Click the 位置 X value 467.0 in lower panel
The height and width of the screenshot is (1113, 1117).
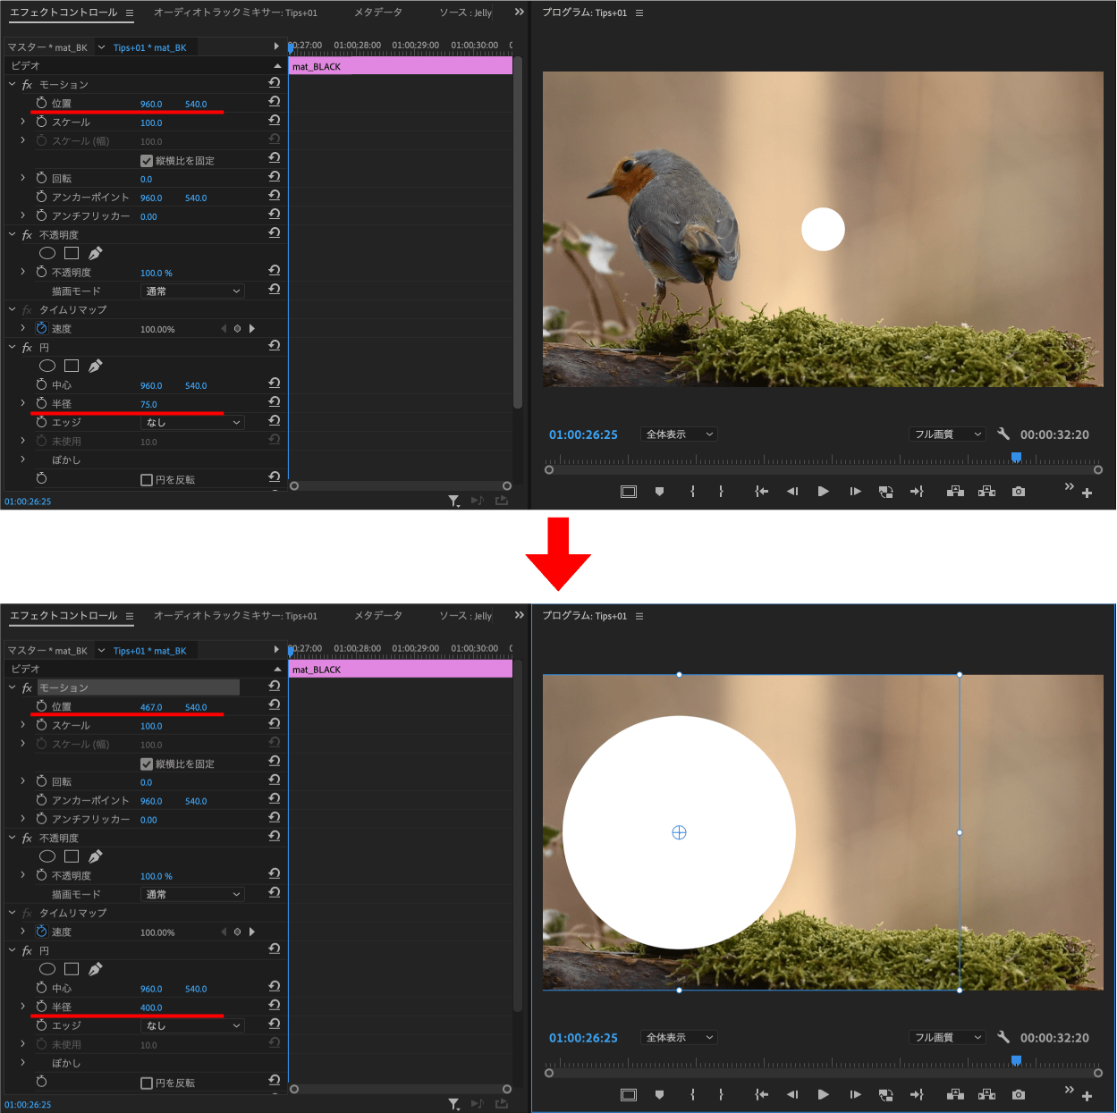[x=151, y=707]
